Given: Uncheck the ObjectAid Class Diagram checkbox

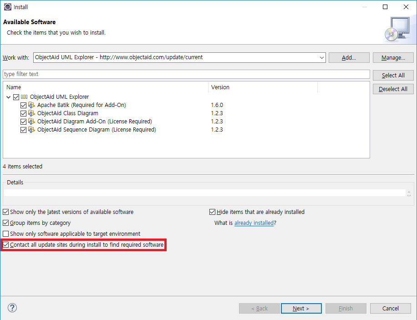Looking at the screenshot, I should click(23, 114).
